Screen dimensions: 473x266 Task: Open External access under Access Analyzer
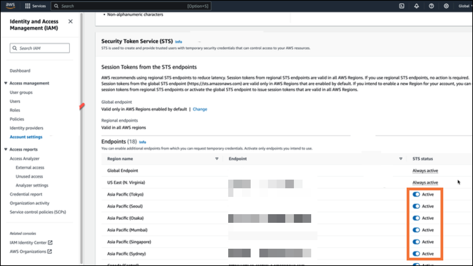pyautogui.click(x=30, y=168)
